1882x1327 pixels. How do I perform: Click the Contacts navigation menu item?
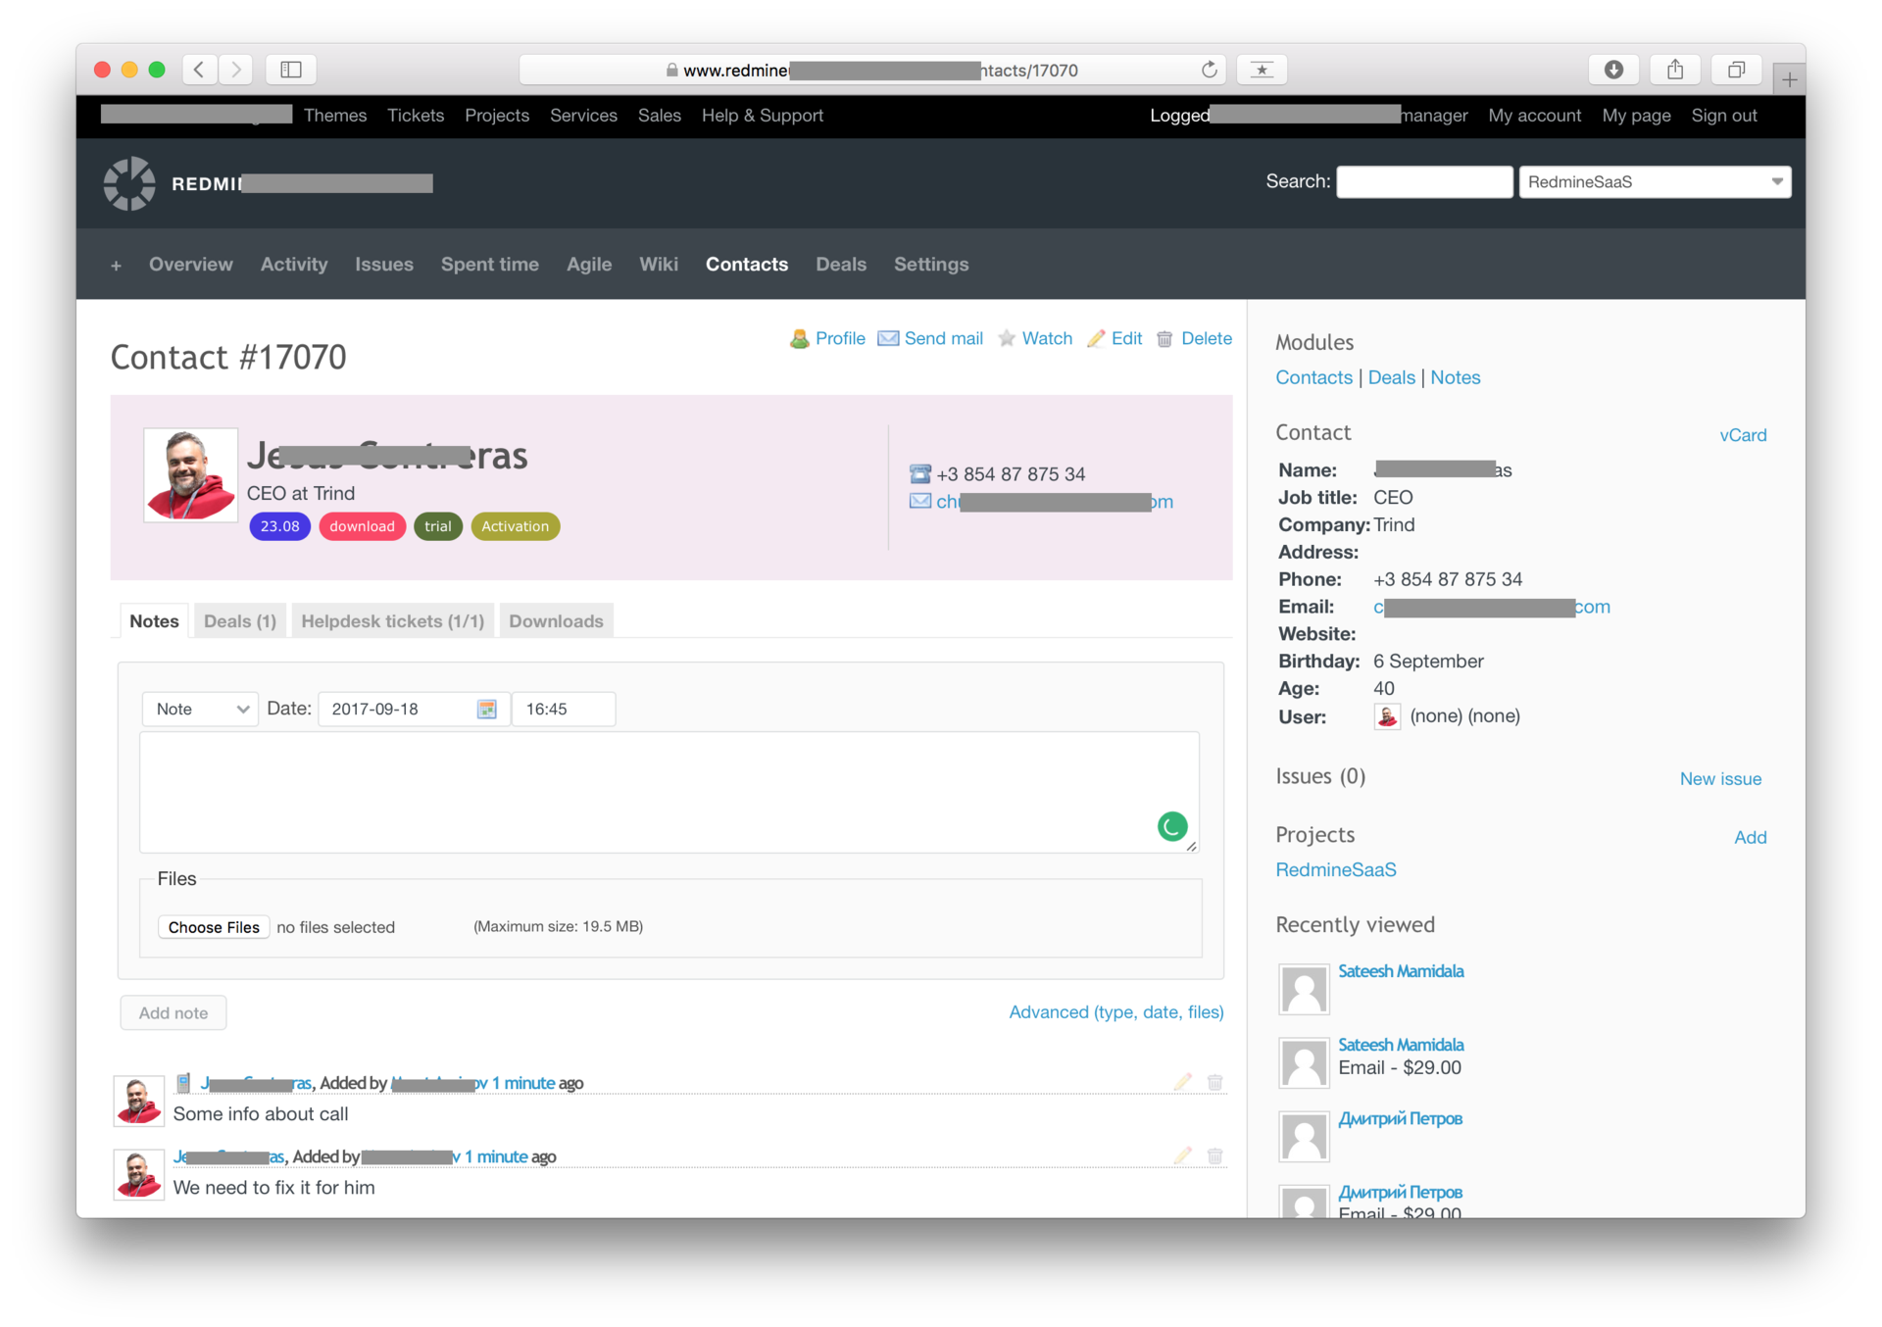[746, 265]
